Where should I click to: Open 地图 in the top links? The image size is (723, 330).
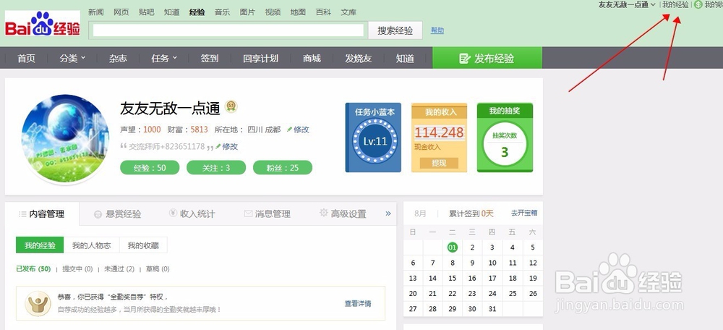point(299,12)
